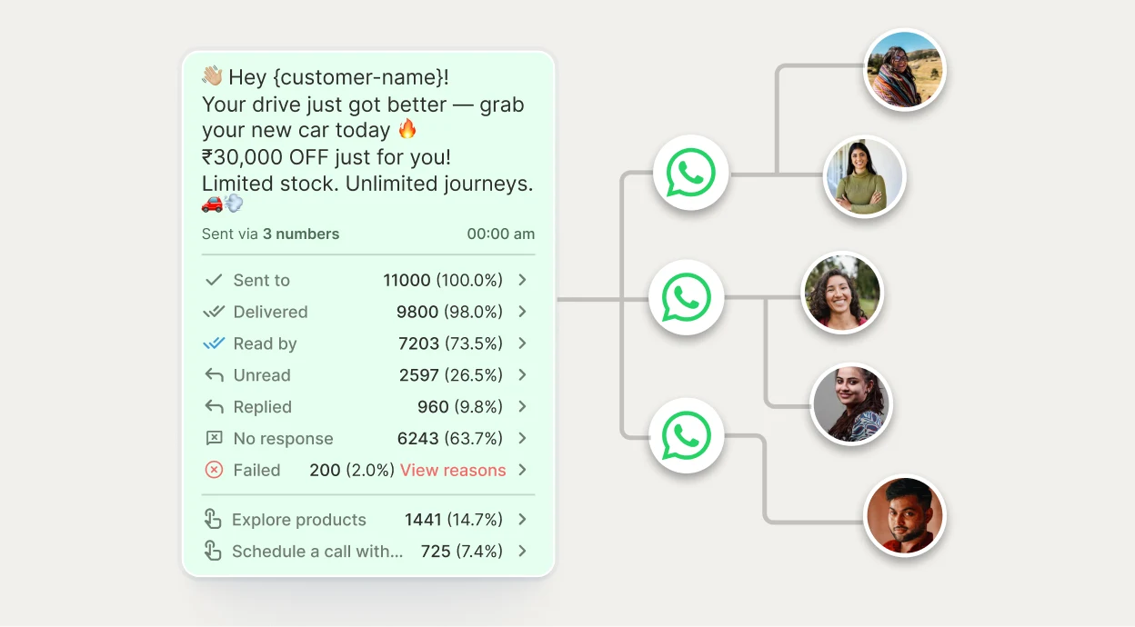The image size is (1135, 627).
Task: Click the arrow icon beside Unread
Action: 214,375
